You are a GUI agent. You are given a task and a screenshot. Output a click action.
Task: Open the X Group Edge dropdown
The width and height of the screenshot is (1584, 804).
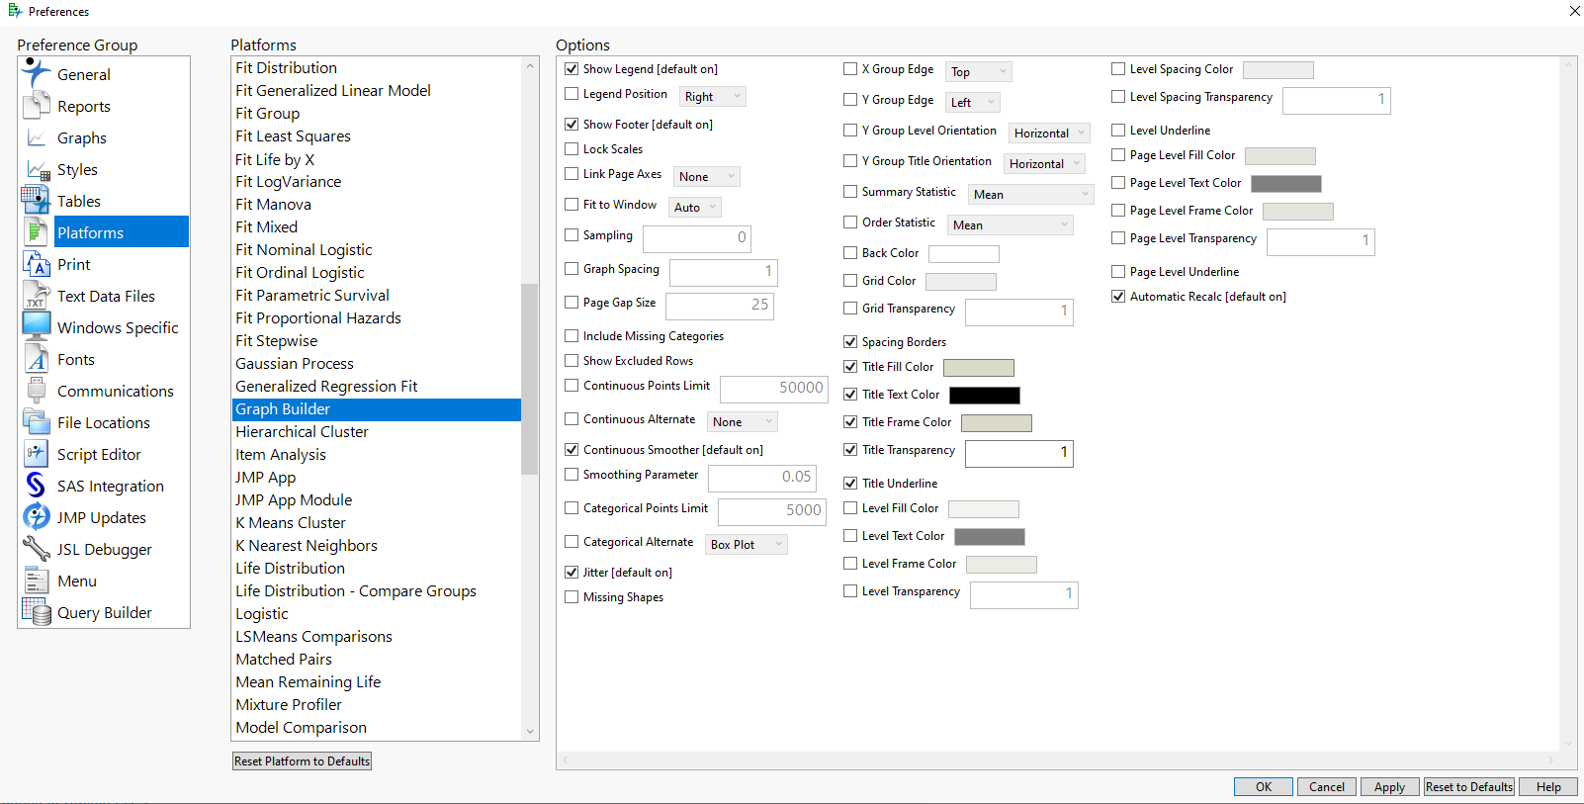click(979, 72)
